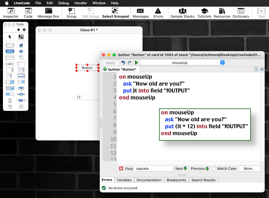Image resolution: width=269 pixels, height=198 pixels.
Task: Select the Run (browse) arrow tool
Action: [x=10, y=37]
